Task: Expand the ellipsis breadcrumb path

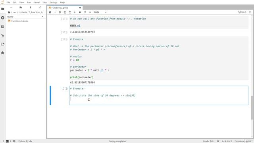Action: [x=15, y=12]
